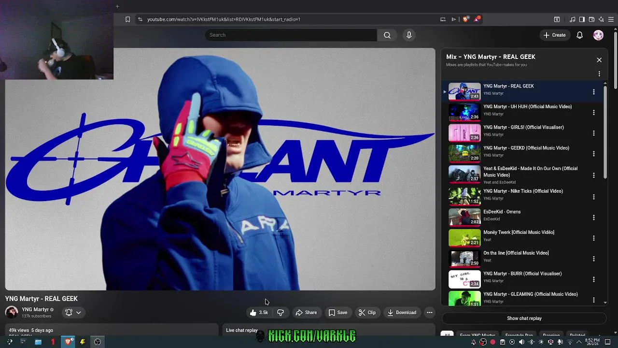Dislike the REAL GEEK video
This screenshot has width=618, height=348.
pos(281,312)
